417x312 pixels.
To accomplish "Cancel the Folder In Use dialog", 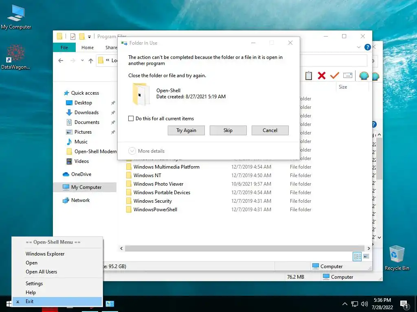I will coord(270,130).
